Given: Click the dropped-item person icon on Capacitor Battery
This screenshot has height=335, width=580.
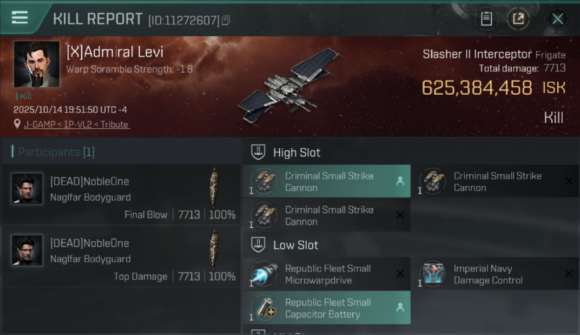Looking at the screenshot, I should click(400, 307).
